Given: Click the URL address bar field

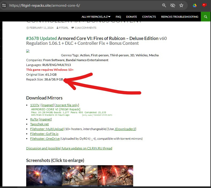Looking at the screenshot, I should tap(80, 5).
